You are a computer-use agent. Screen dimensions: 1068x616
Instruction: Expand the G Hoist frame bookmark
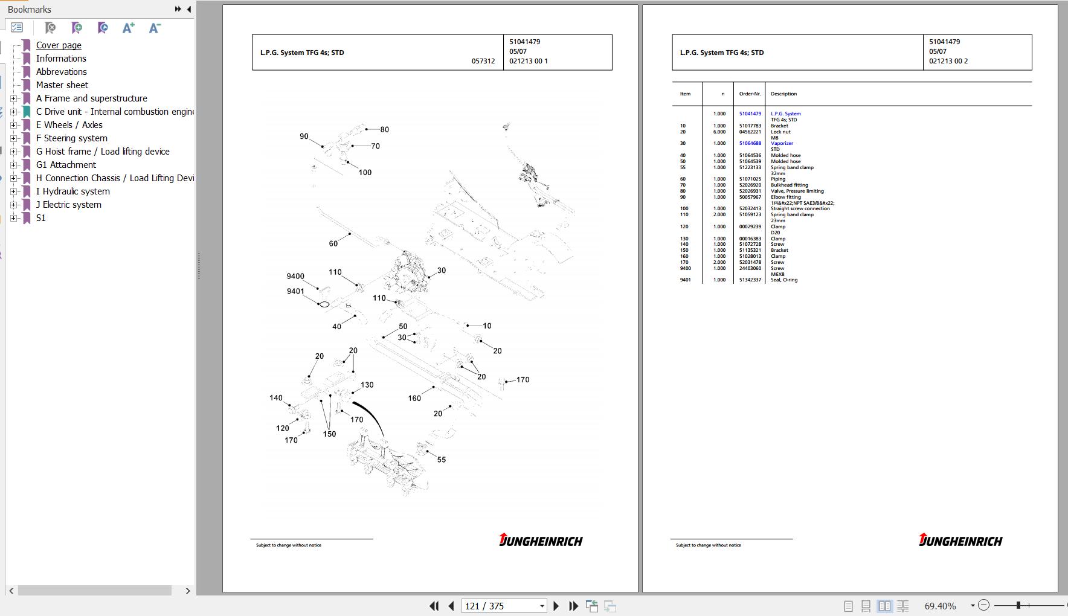click(14, 152)
